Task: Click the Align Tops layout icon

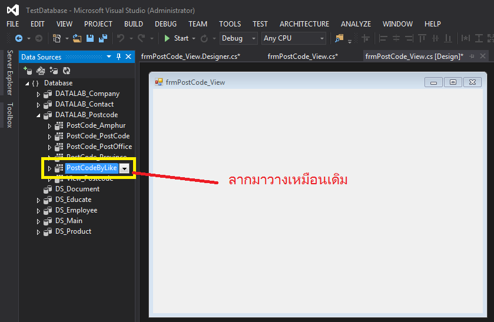Action: click(x=422, y=38)
